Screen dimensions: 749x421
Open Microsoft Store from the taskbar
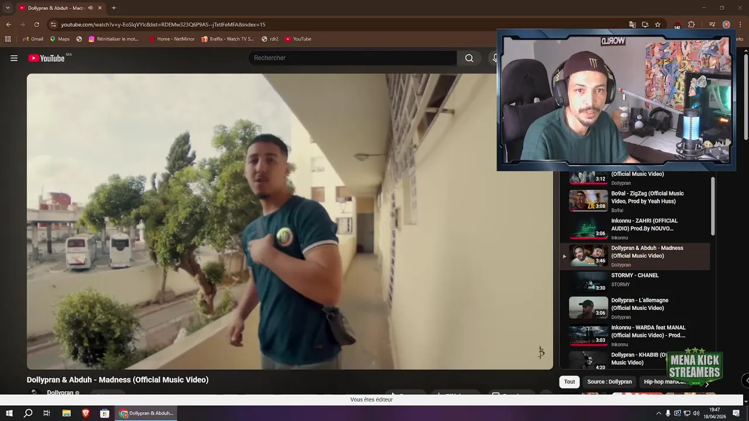pyautogui.click(x=105, y=413)
